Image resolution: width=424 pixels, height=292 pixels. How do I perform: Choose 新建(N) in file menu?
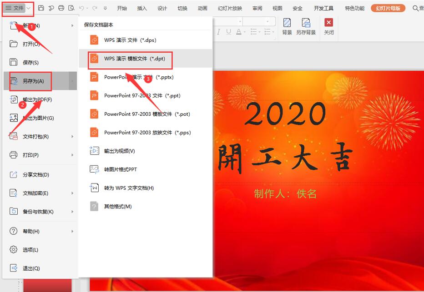[40, 25]
